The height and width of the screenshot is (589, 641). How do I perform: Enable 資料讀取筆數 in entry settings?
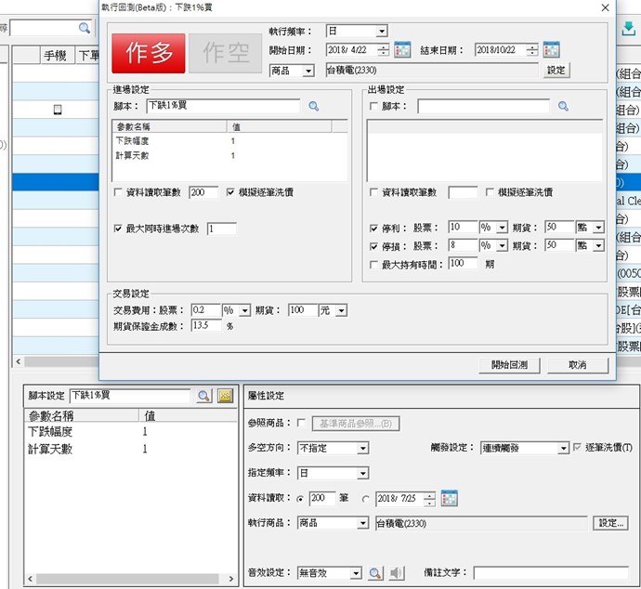[118, 192]
